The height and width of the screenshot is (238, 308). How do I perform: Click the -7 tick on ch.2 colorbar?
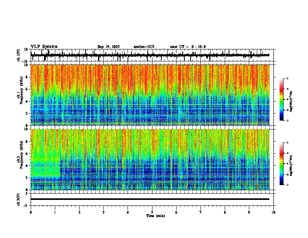[287, 185]
